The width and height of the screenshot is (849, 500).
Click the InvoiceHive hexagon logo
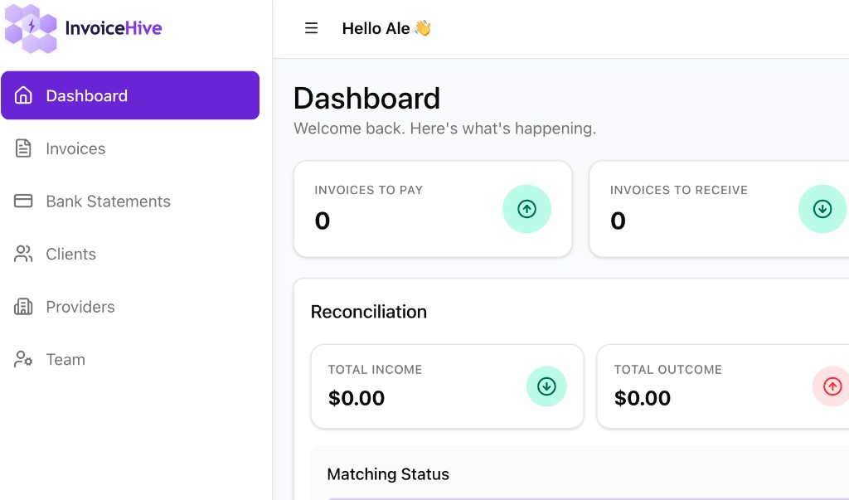coord(32,29)
